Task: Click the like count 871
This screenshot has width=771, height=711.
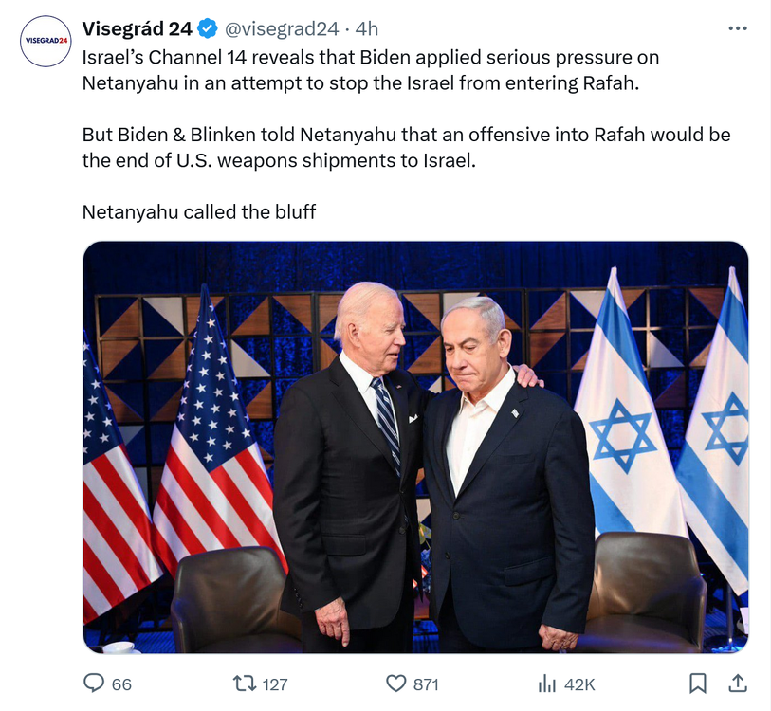Action: pos(426,684)
